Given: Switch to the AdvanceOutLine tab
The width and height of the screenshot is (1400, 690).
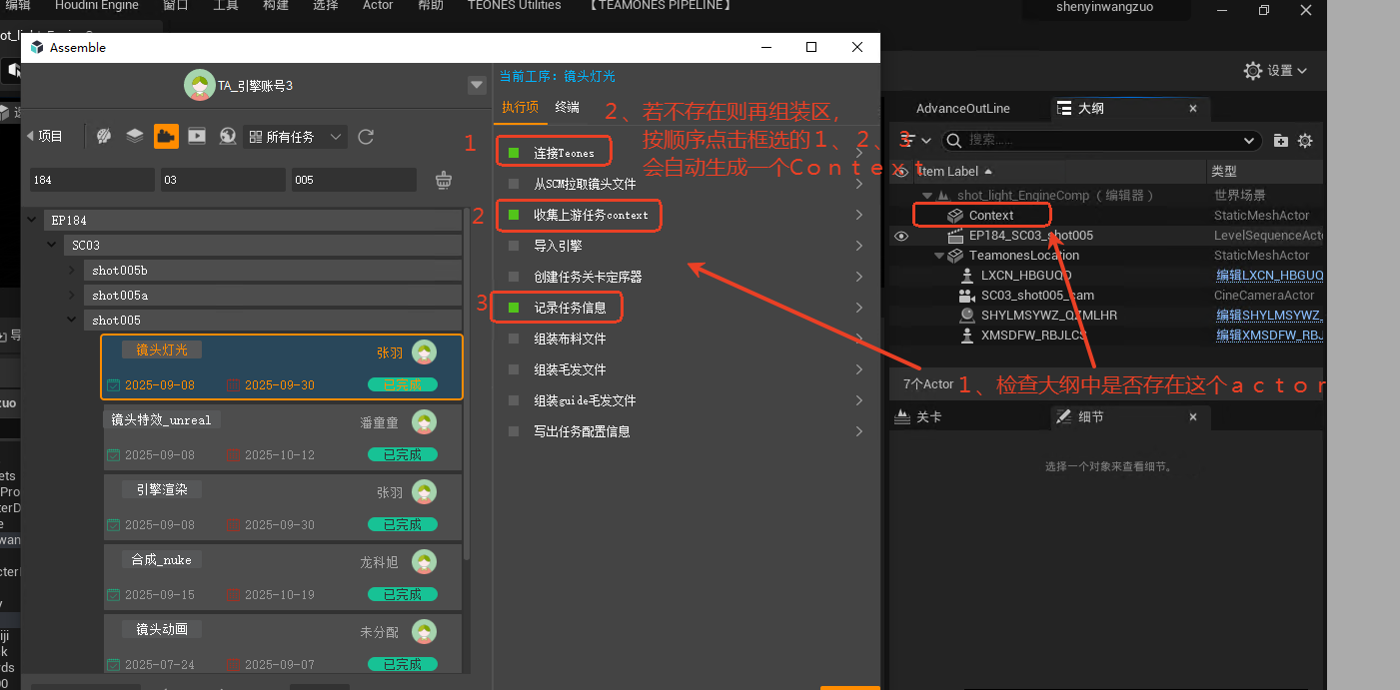Looking at the screenshot, I should [x=962, y=109].
